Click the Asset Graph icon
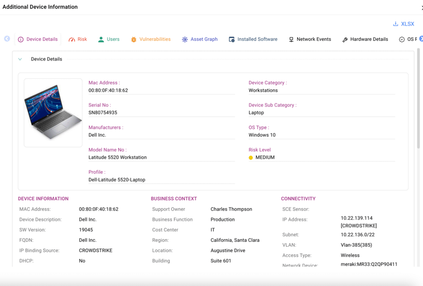Screen dimensions: 423x286 185,40
